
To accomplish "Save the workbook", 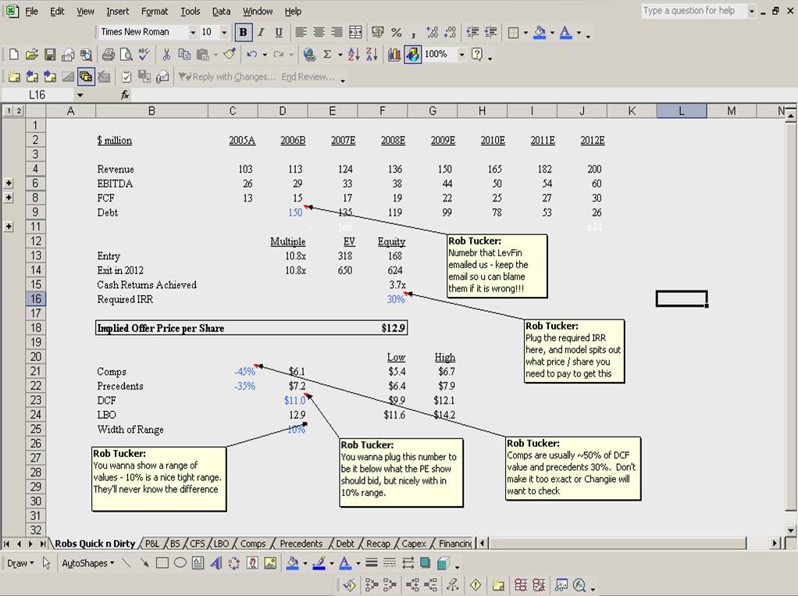I will pyautogui.click(x=49, y=55).
